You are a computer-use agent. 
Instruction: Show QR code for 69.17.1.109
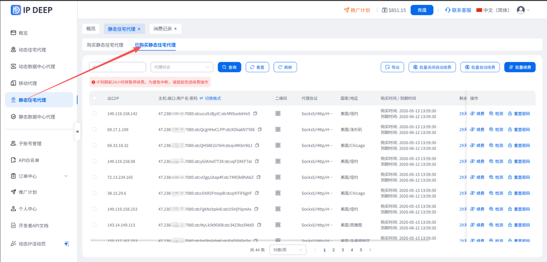click(278, 129)
